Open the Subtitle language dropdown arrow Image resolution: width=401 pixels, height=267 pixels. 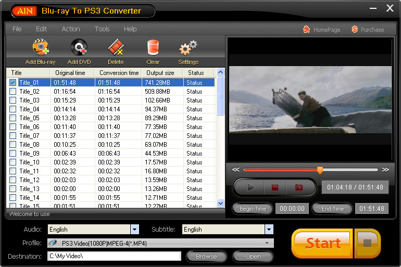coord(269,229)
